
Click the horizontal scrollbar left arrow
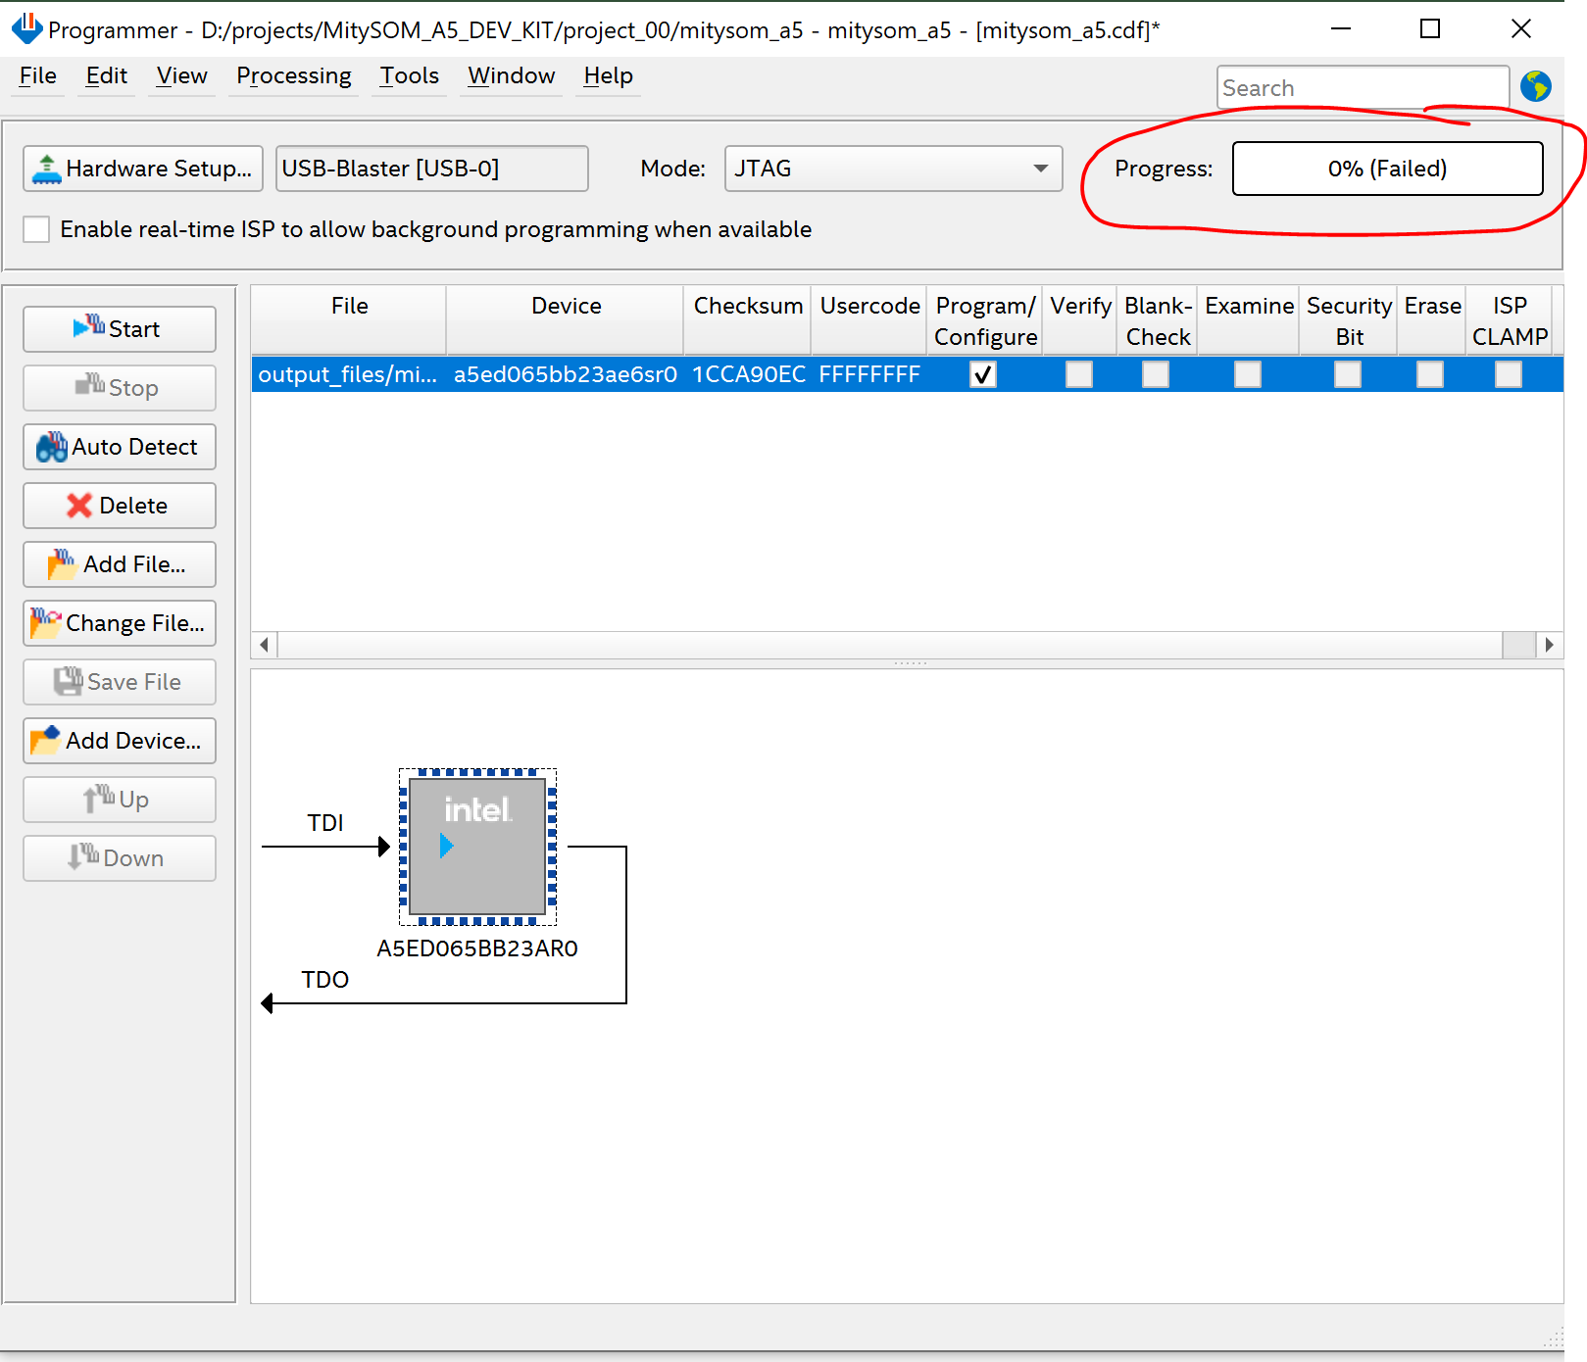[x=265, y=645]
